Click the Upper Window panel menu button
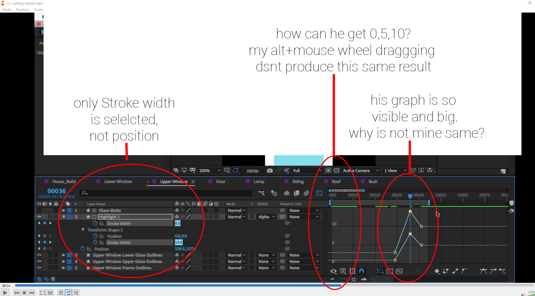This screenshot has height=296, width=535. (193, 181)
